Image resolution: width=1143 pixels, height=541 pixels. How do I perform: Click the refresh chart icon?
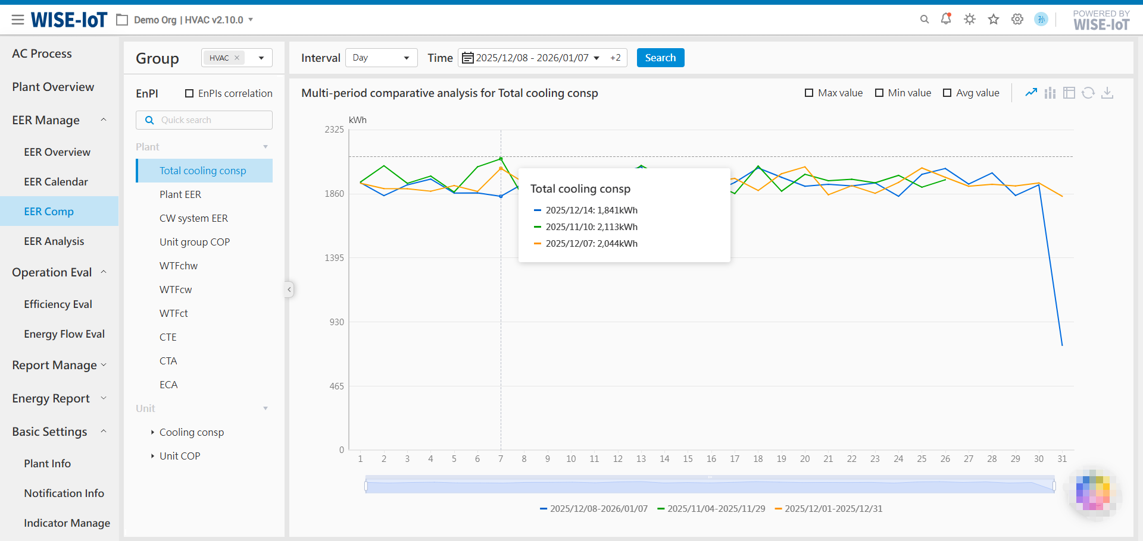pos(1088,93)
